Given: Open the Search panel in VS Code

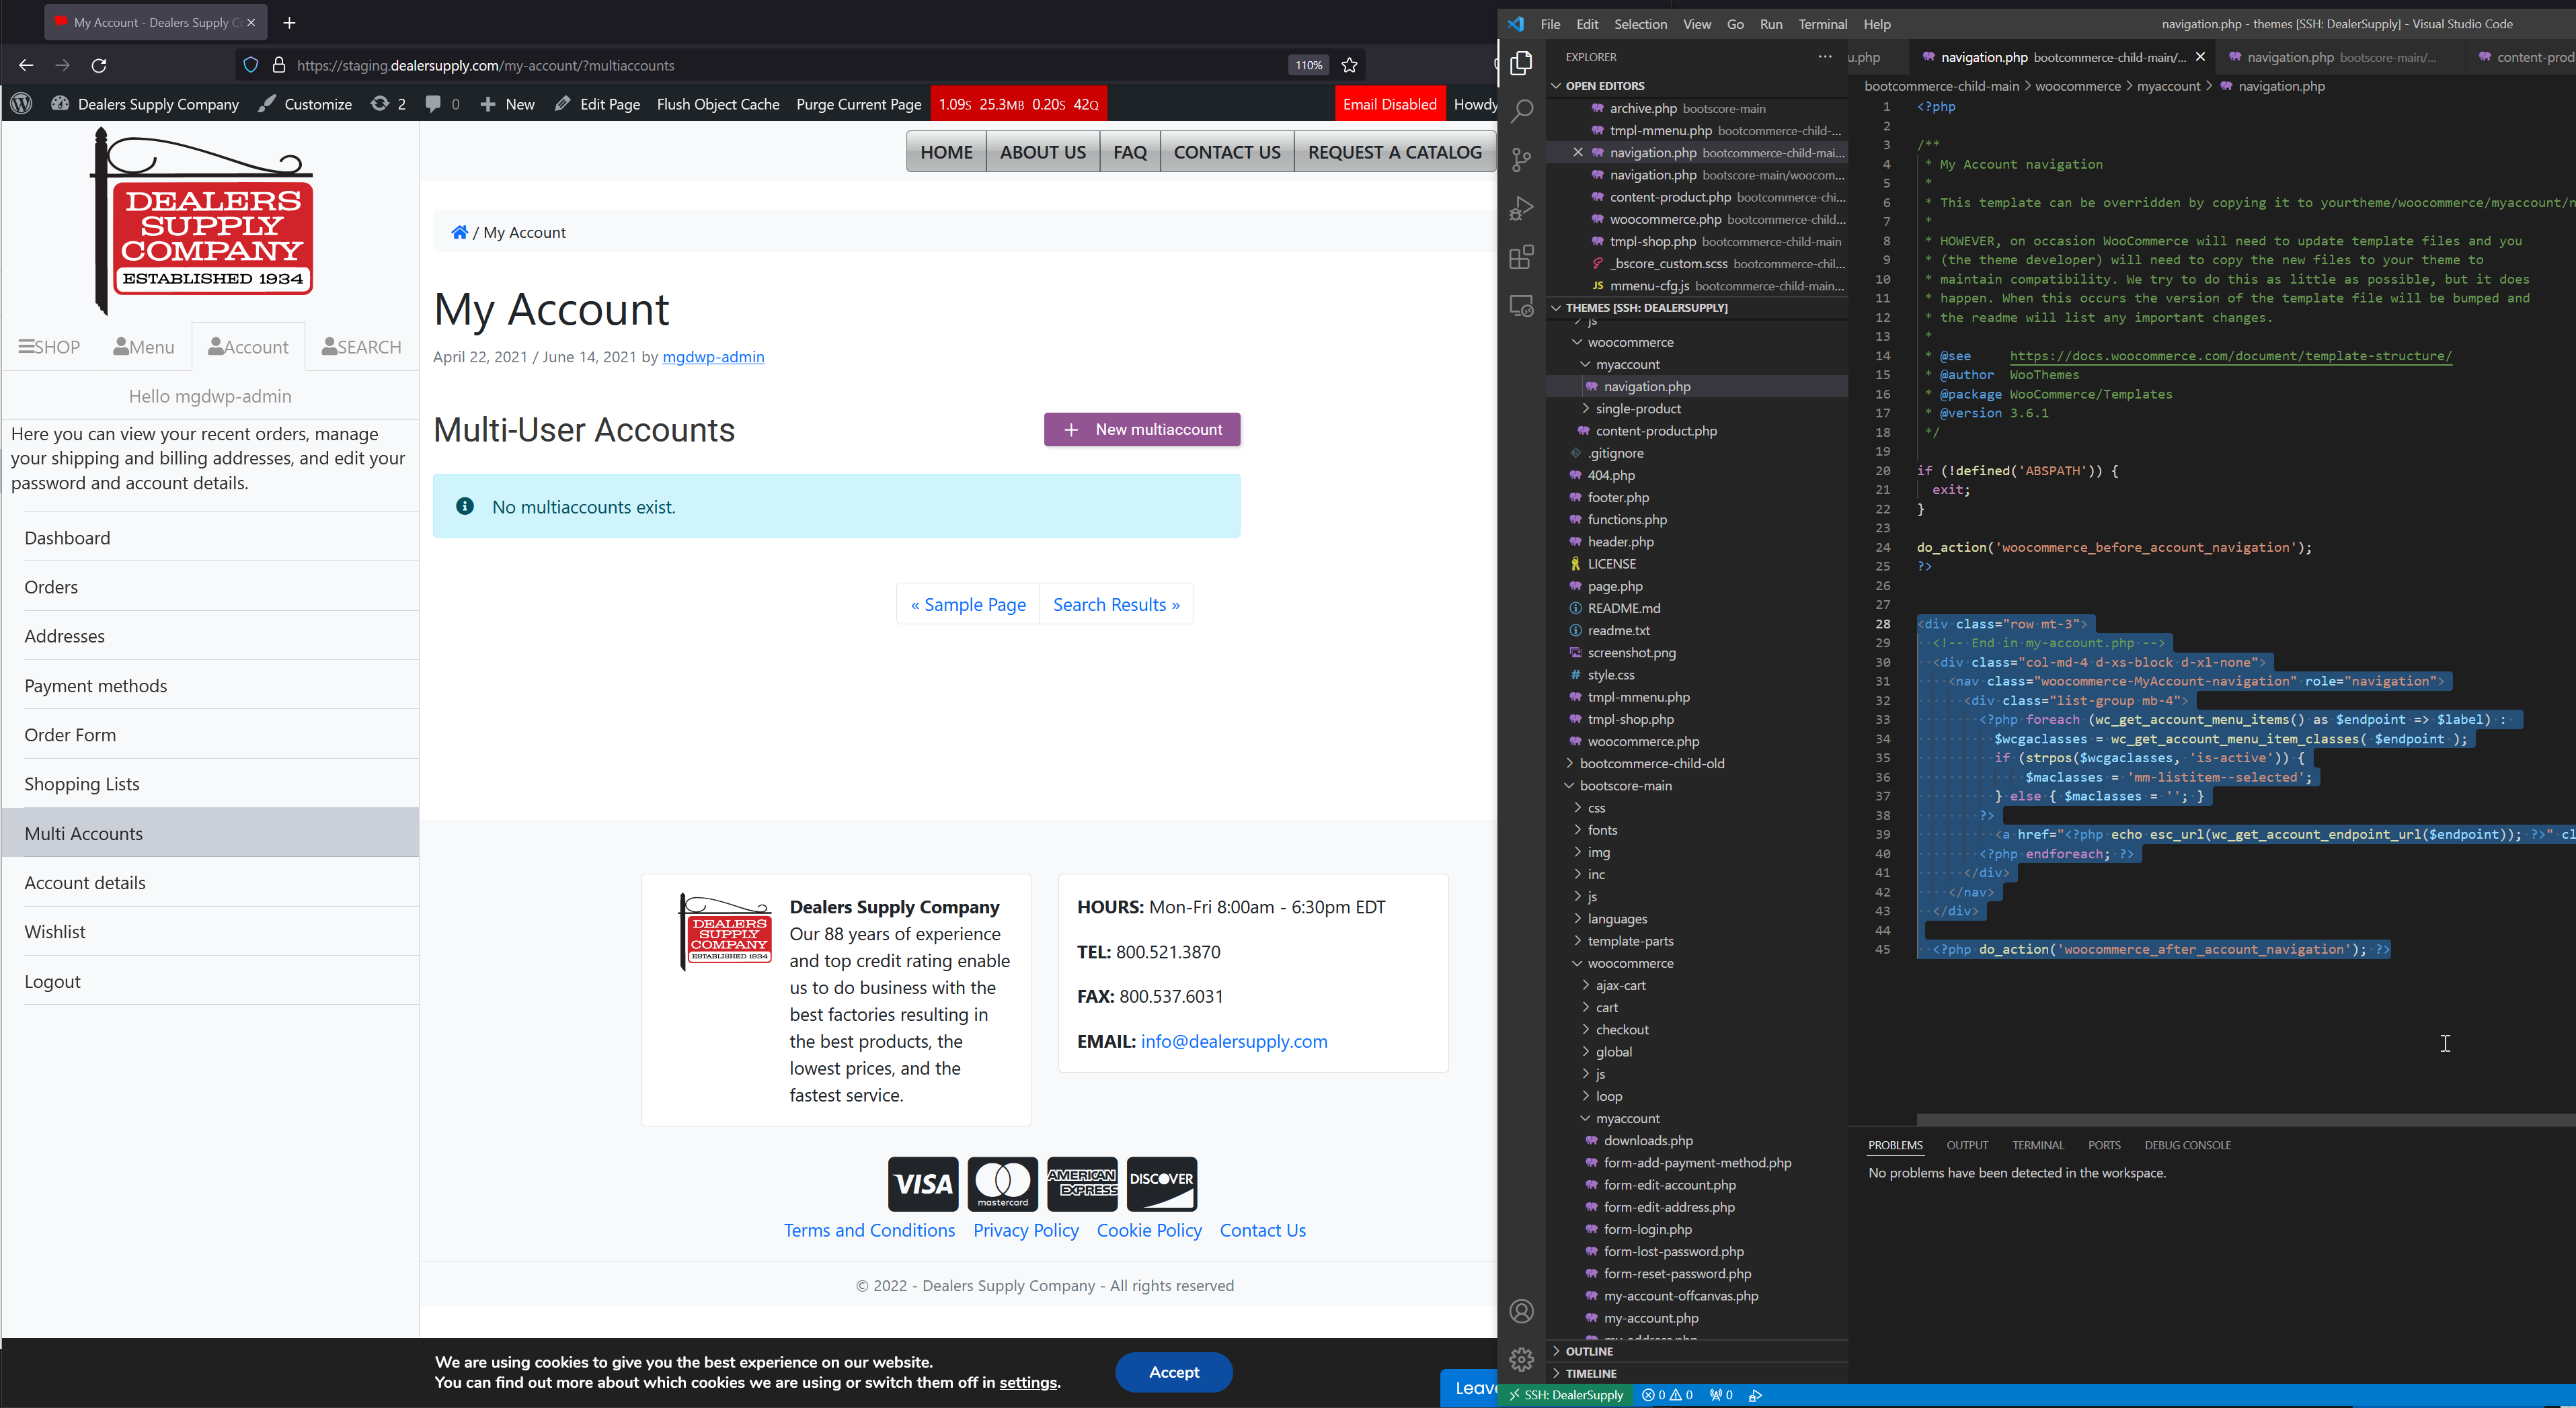Looking at the screenshot, I should [1521, 111].
